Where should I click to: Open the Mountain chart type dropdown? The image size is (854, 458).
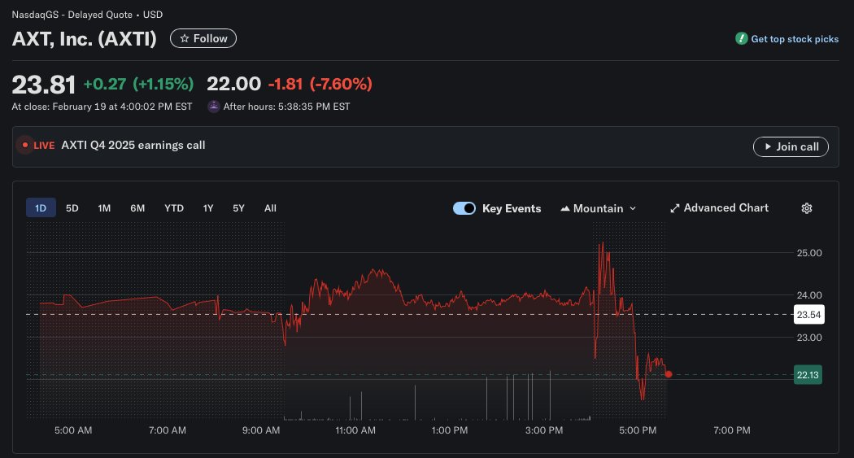(x=598, y=208)
